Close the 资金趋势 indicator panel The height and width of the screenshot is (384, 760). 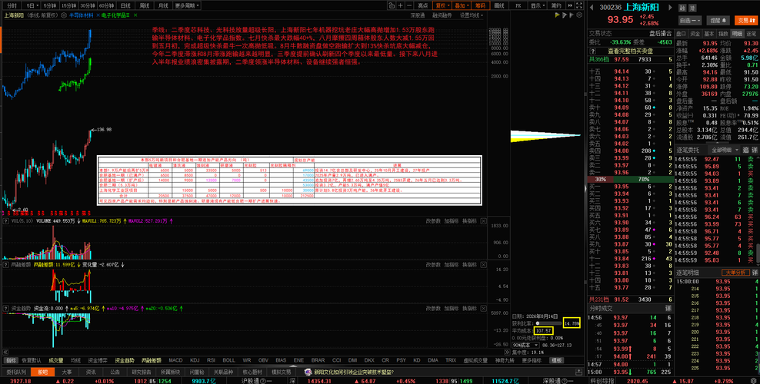coord(485,308)
